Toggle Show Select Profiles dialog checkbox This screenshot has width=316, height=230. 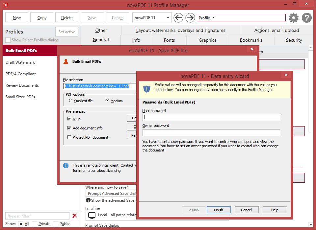coord(8,40)
